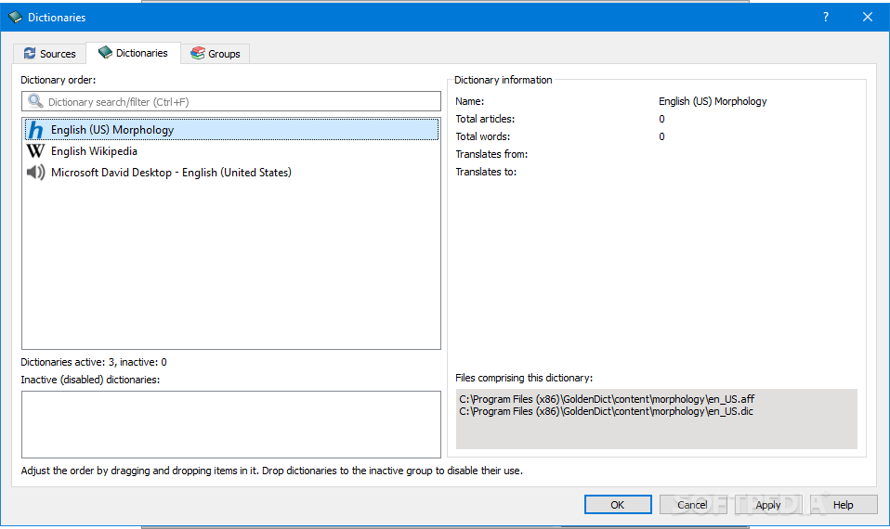The width and height of the screenshot is (890, 529).
Task: Click the Dictionaries book icon in title bar
Action: pos(15,17)
